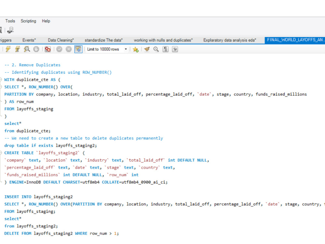The image size is (325, 244).
Task: Click the reconnect to DBMS database icon
Action: pos(10,30)
